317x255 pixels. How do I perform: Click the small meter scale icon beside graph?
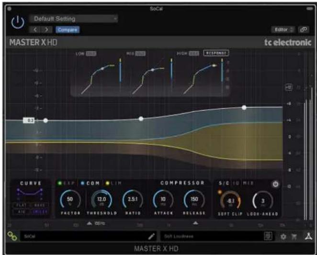coord(289,87)
